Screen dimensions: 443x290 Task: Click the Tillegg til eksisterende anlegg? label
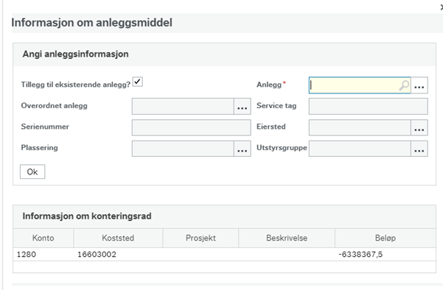[76, 85]
